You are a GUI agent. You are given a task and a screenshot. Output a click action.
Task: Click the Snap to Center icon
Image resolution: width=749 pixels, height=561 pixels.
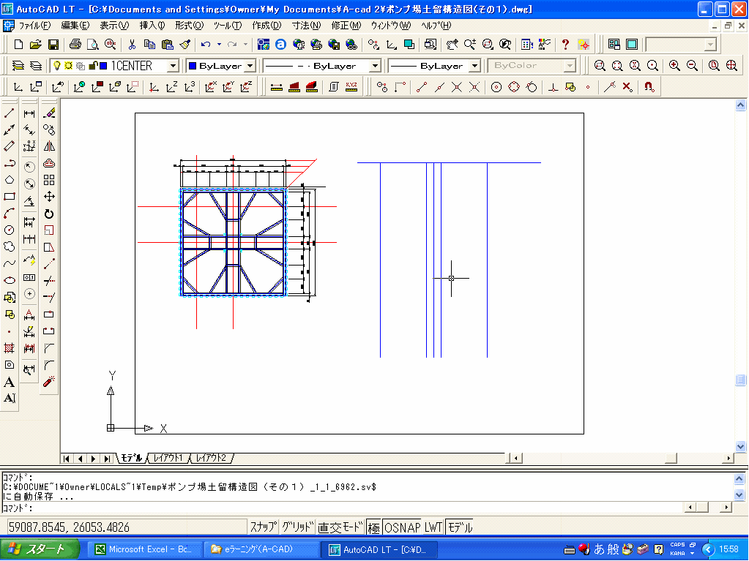(x=496, y=87)
